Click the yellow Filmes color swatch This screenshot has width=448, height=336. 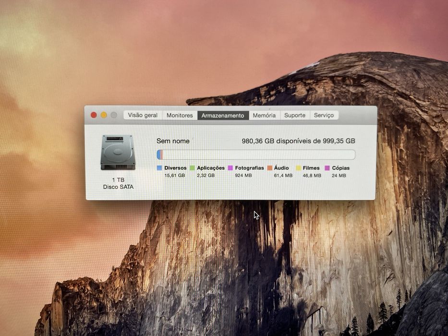298,168
